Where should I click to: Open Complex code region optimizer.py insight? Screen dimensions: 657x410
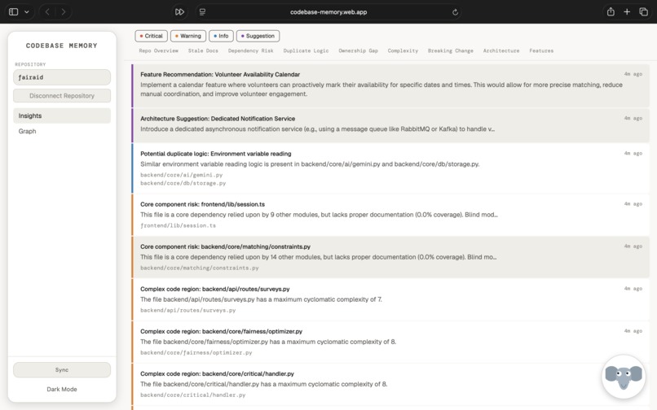[390, 342]
